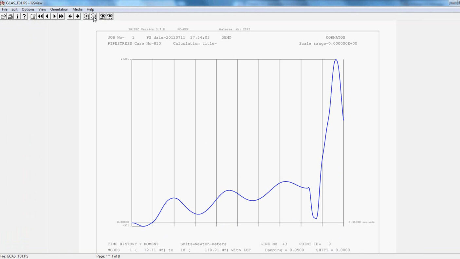Open the Options menu
The width and height of the screenshot is (460, 259).
pos(28,10)
